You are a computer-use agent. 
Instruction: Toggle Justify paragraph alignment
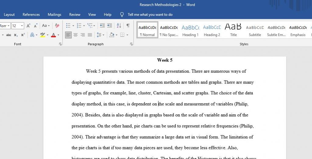(90, 35)
